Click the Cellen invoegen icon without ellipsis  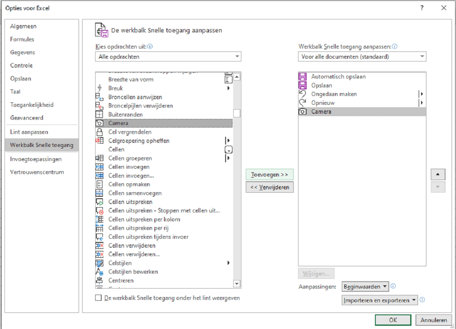[100, 167]
